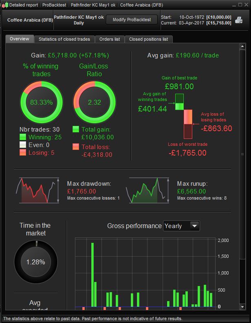Click the scrollbar down arrow
Screen dimensions: 251x323
[x=242, y=307]
